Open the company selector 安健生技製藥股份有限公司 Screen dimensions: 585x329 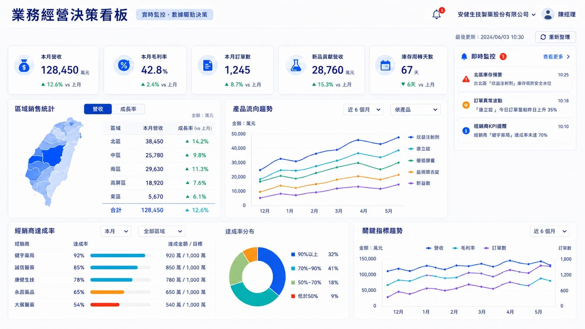[496, 14]
